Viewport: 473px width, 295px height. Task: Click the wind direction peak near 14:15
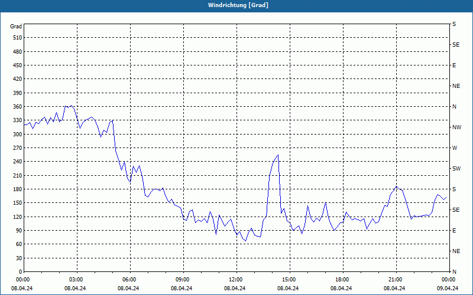(x=278, y=155)
